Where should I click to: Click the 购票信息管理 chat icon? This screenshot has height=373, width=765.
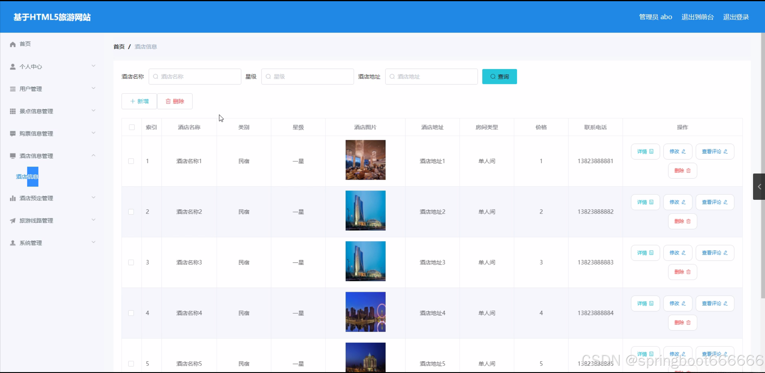tap(13, 133)
